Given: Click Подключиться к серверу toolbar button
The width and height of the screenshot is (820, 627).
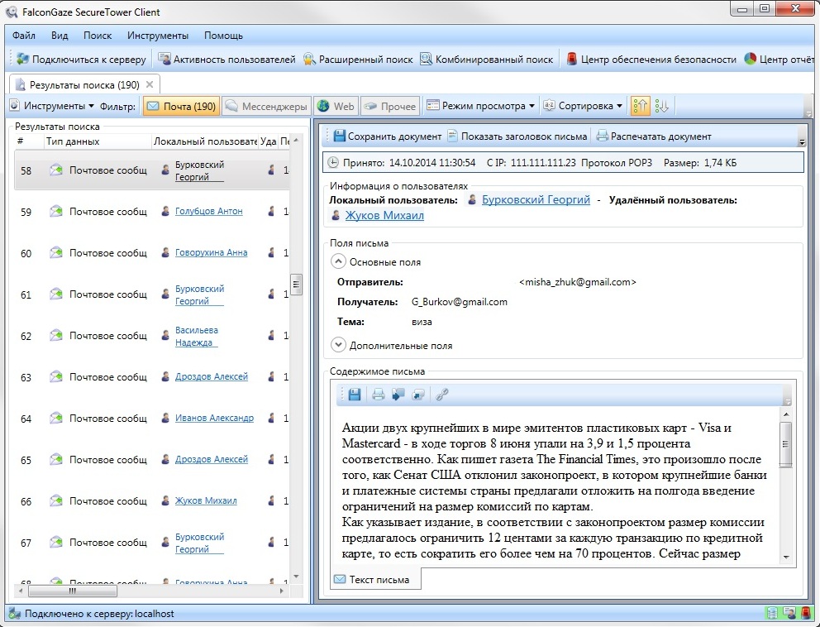Looking at the screenshot, I should [81, 59].
